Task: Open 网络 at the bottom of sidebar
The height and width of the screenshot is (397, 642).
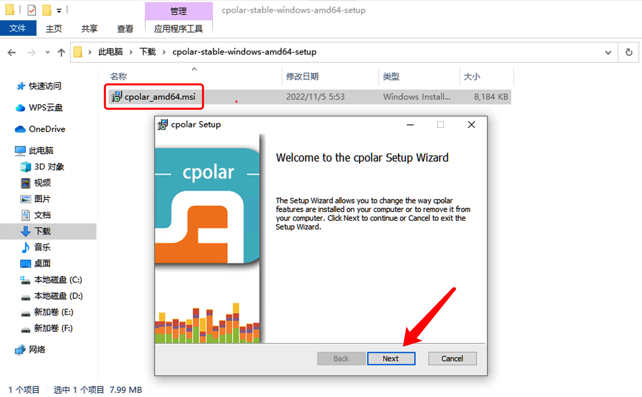Action: (x=38, y=350)
